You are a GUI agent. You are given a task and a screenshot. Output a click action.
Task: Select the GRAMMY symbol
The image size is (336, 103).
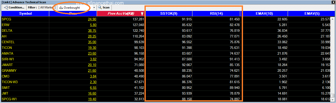point(9,70)
